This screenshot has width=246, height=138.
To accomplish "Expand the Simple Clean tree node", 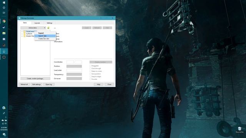I will [x=22, y=36].
